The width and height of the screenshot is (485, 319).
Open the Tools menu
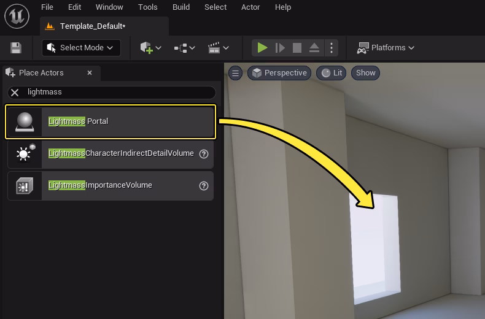(147, 7)
